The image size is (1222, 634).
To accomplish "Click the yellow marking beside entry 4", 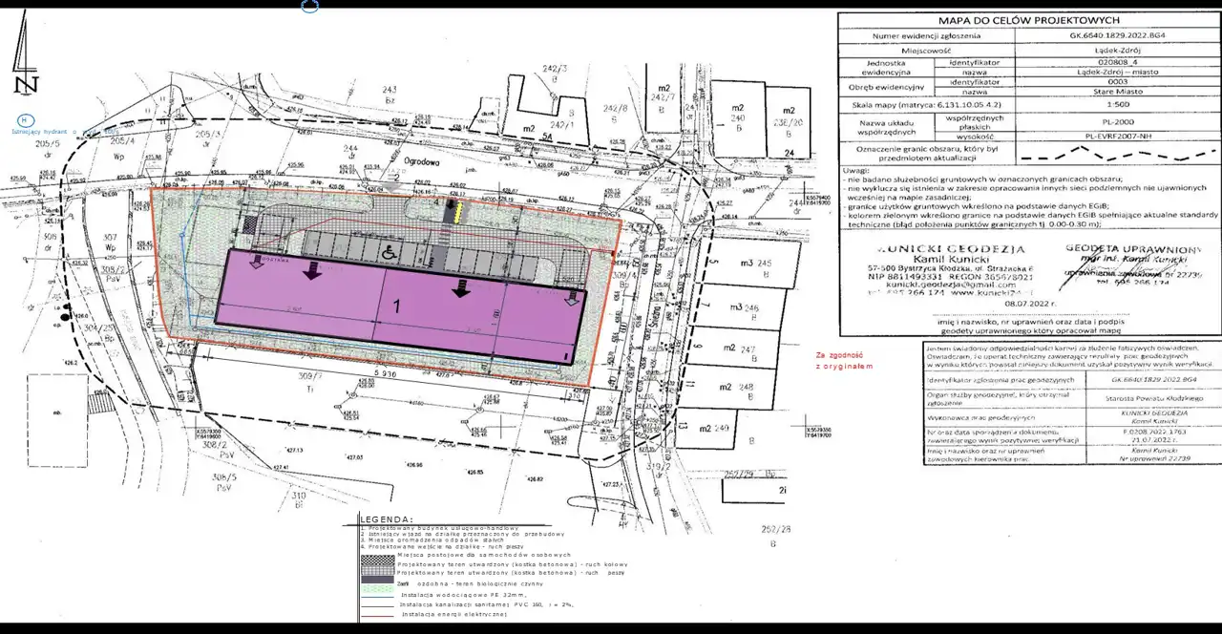I will (457, 210).
